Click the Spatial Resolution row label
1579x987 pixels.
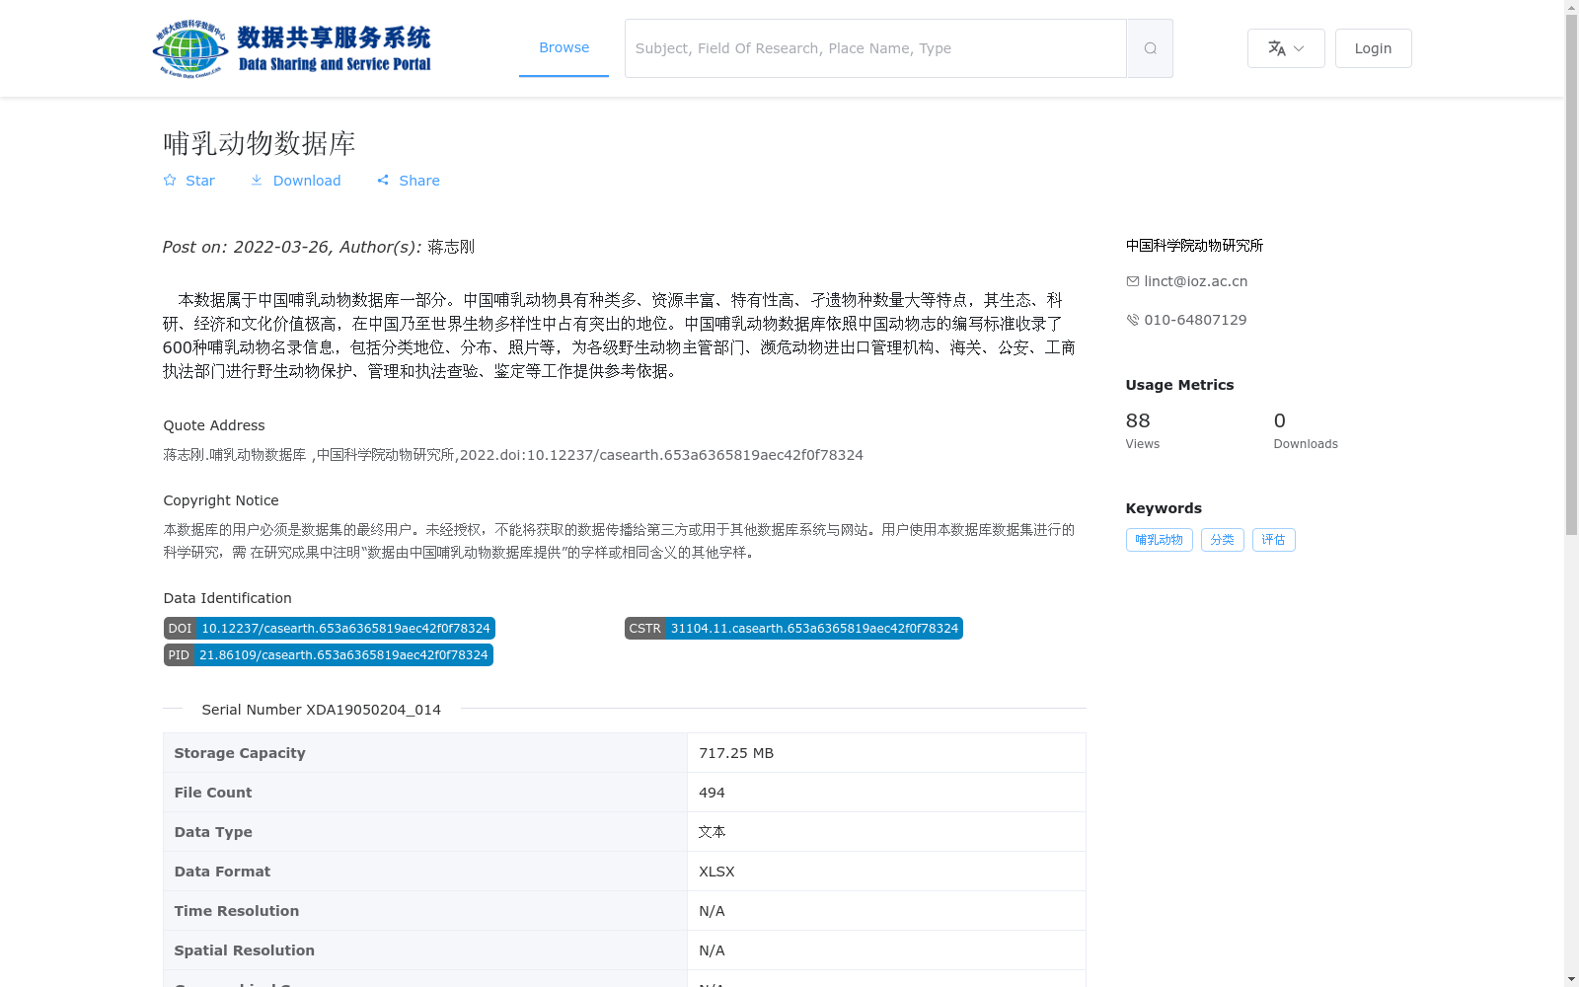click(x=245, y=950)
